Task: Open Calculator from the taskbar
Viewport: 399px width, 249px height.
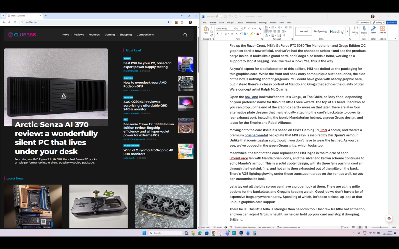Action: [x=255, y=233]
